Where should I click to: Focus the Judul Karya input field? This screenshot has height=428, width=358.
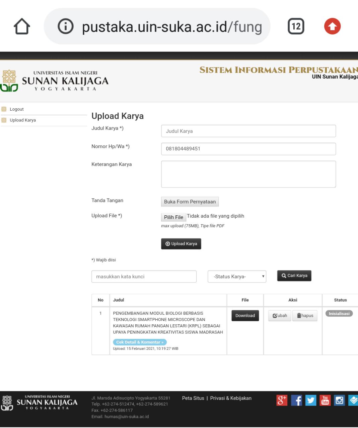[248, 131]
